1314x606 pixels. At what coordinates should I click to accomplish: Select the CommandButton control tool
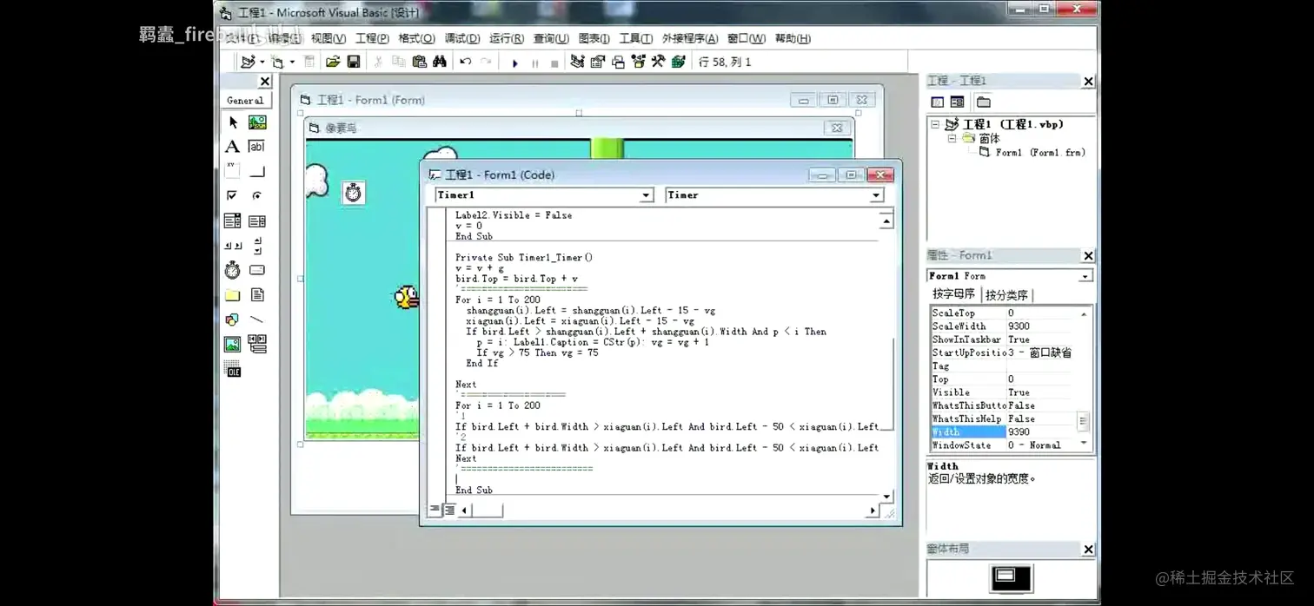point(257,171)
